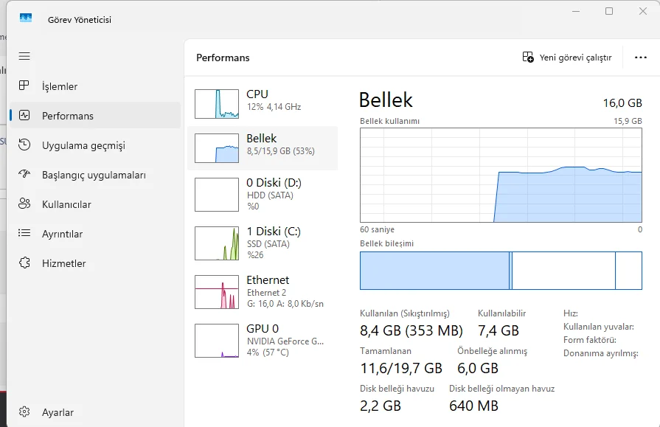Open the hamburger navigation menu
660x427 pixels.
click(24, 57)
